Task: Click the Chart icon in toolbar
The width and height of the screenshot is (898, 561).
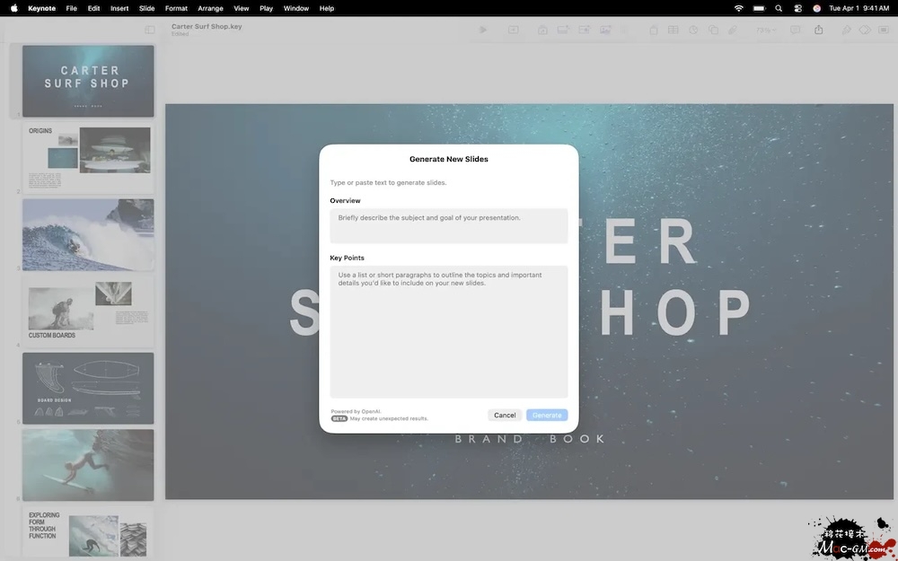Action: tap(693, 30)
